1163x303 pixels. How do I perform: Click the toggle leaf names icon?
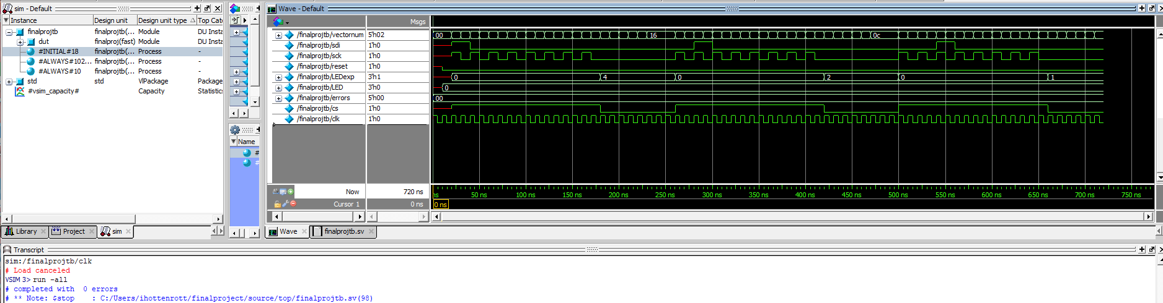[275, 192]
